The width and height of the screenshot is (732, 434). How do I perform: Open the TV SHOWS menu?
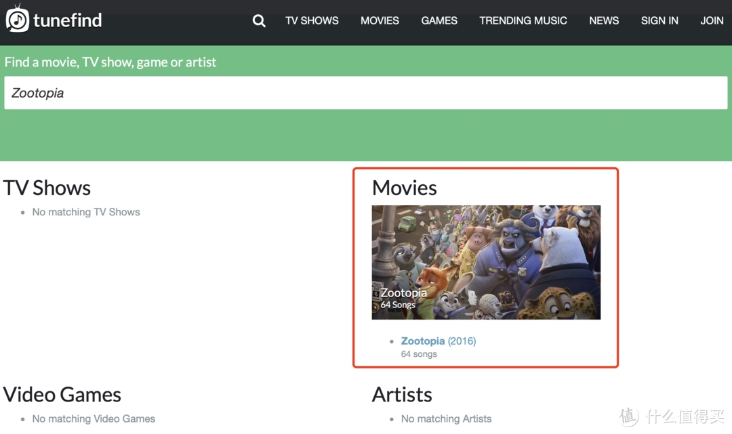312,20
